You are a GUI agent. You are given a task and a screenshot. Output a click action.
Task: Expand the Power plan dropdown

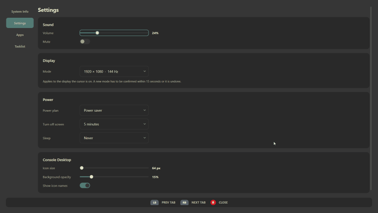point(114,110)
